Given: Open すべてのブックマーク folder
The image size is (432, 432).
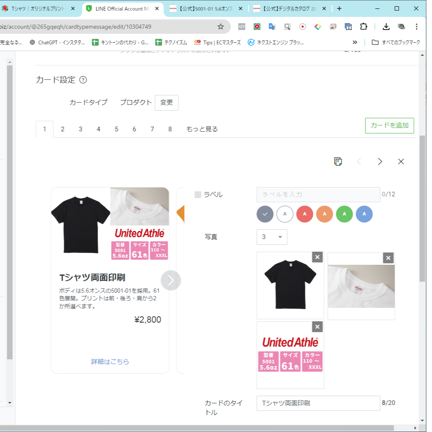Looking at the screenshot, I should [396, 42].
